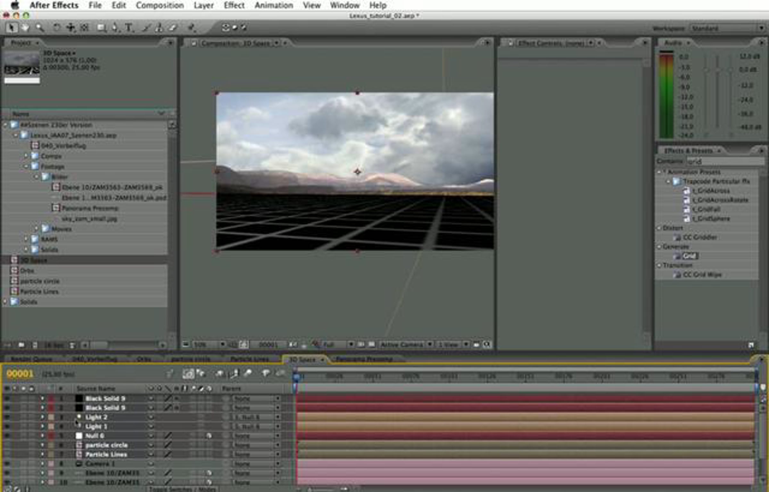Screen dimensions: 769x492
Task: Select the Clone Stamp tool
Action: click(x=159, y=28)
